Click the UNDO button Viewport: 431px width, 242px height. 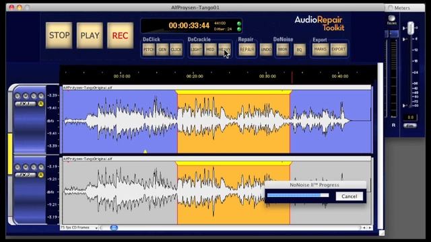(x=266, y=50)
